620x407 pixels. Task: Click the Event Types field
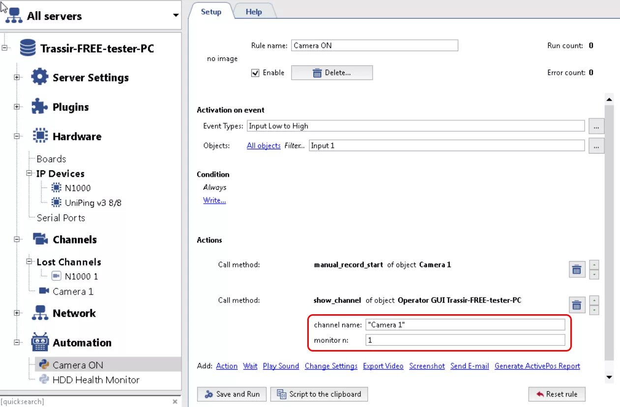click(x=416, y=126)
